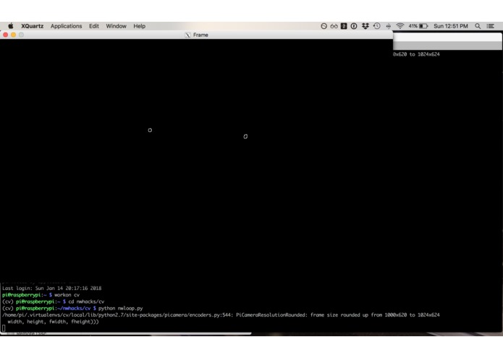Image resolution: width=503 pixels, height=358 pixels.
Task: Open the XQuartz application menu
Action: pyautogui.click(x=32, y=26)
